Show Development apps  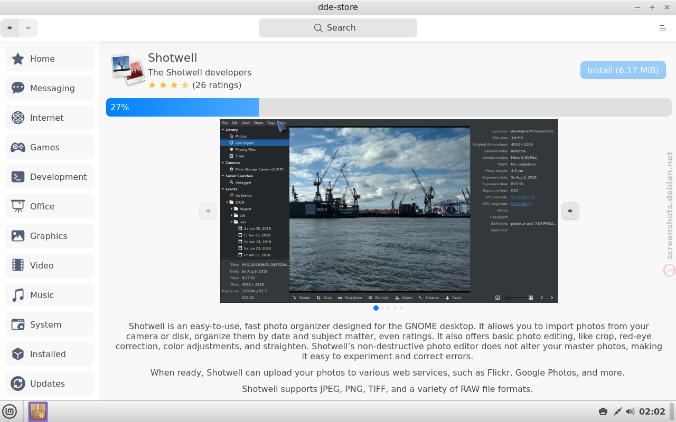pos(50,177)
